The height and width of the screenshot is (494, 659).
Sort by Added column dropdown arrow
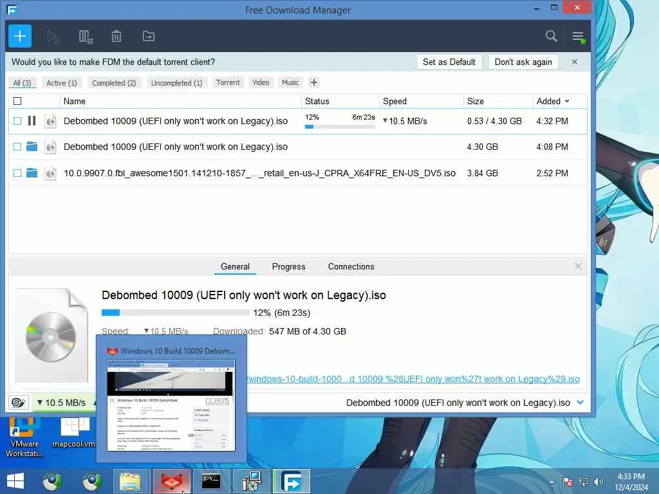(x=567, y=101)
